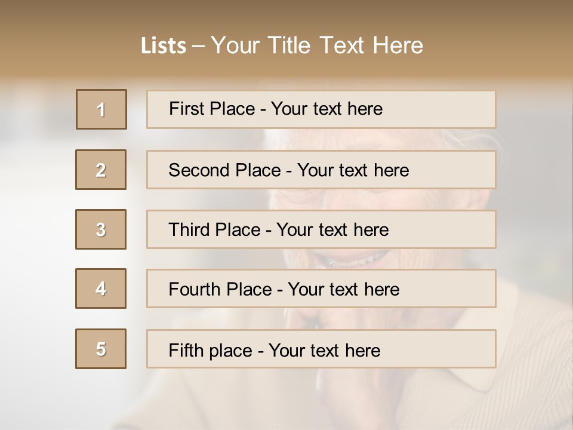Select the Fourth Place text bar
573x430 pixels.
coord(321,289)
